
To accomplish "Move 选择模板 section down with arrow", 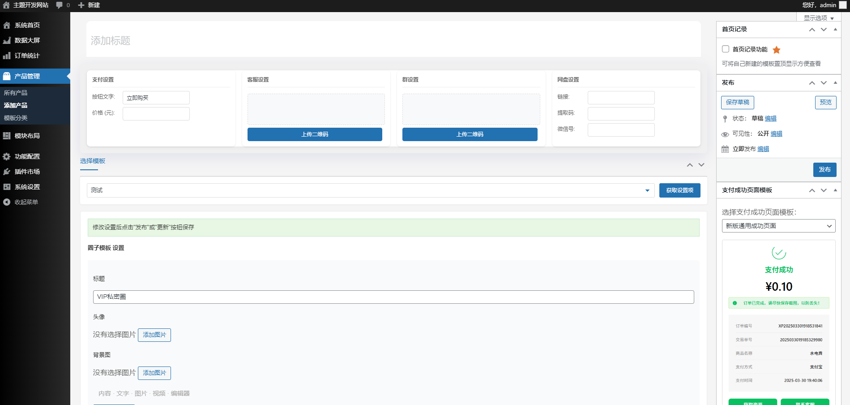I will (x=701, y=165).
